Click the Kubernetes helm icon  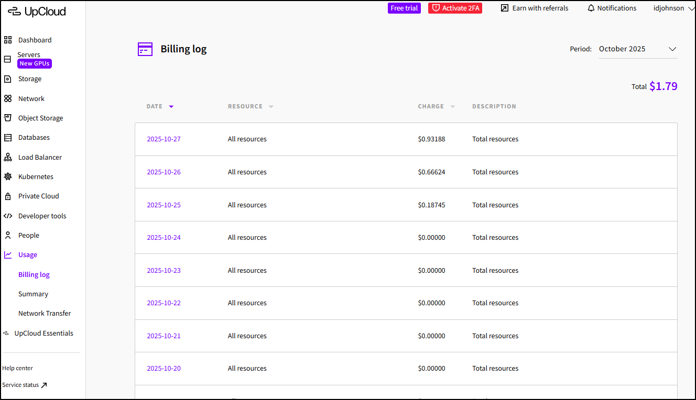point(8,177)
